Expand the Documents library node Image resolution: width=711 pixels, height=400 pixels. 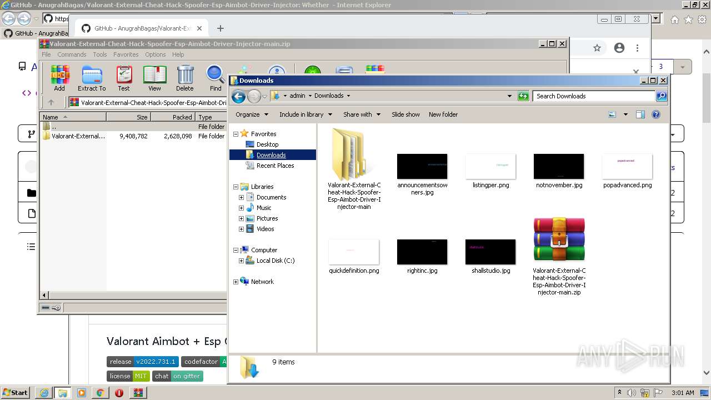coord(241,197)
